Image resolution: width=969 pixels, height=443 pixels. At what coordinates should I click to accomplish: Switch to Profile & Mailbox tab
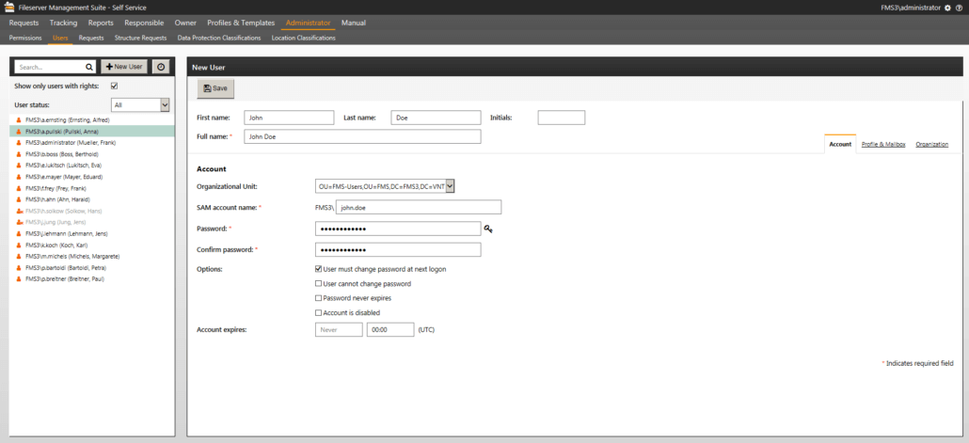pyautogui.click(x=883, y=144)
